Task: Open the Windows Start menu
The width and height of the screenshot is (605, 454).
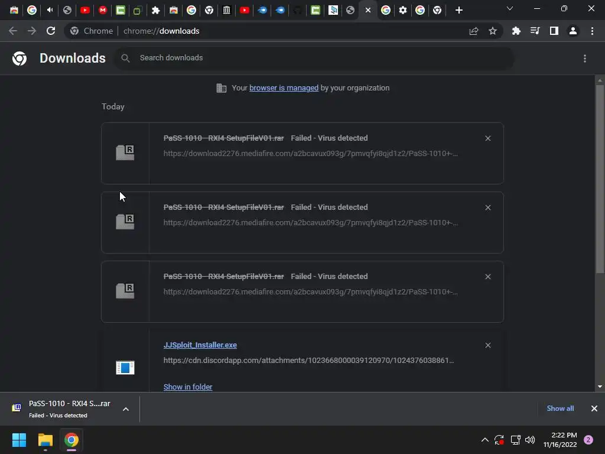Action: click(x=19, y=440)
